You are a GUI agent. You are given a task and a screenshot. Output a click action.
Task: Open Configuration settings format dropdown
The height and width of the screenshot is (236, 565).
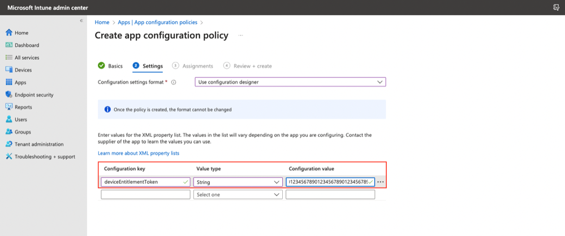point(291,82)
